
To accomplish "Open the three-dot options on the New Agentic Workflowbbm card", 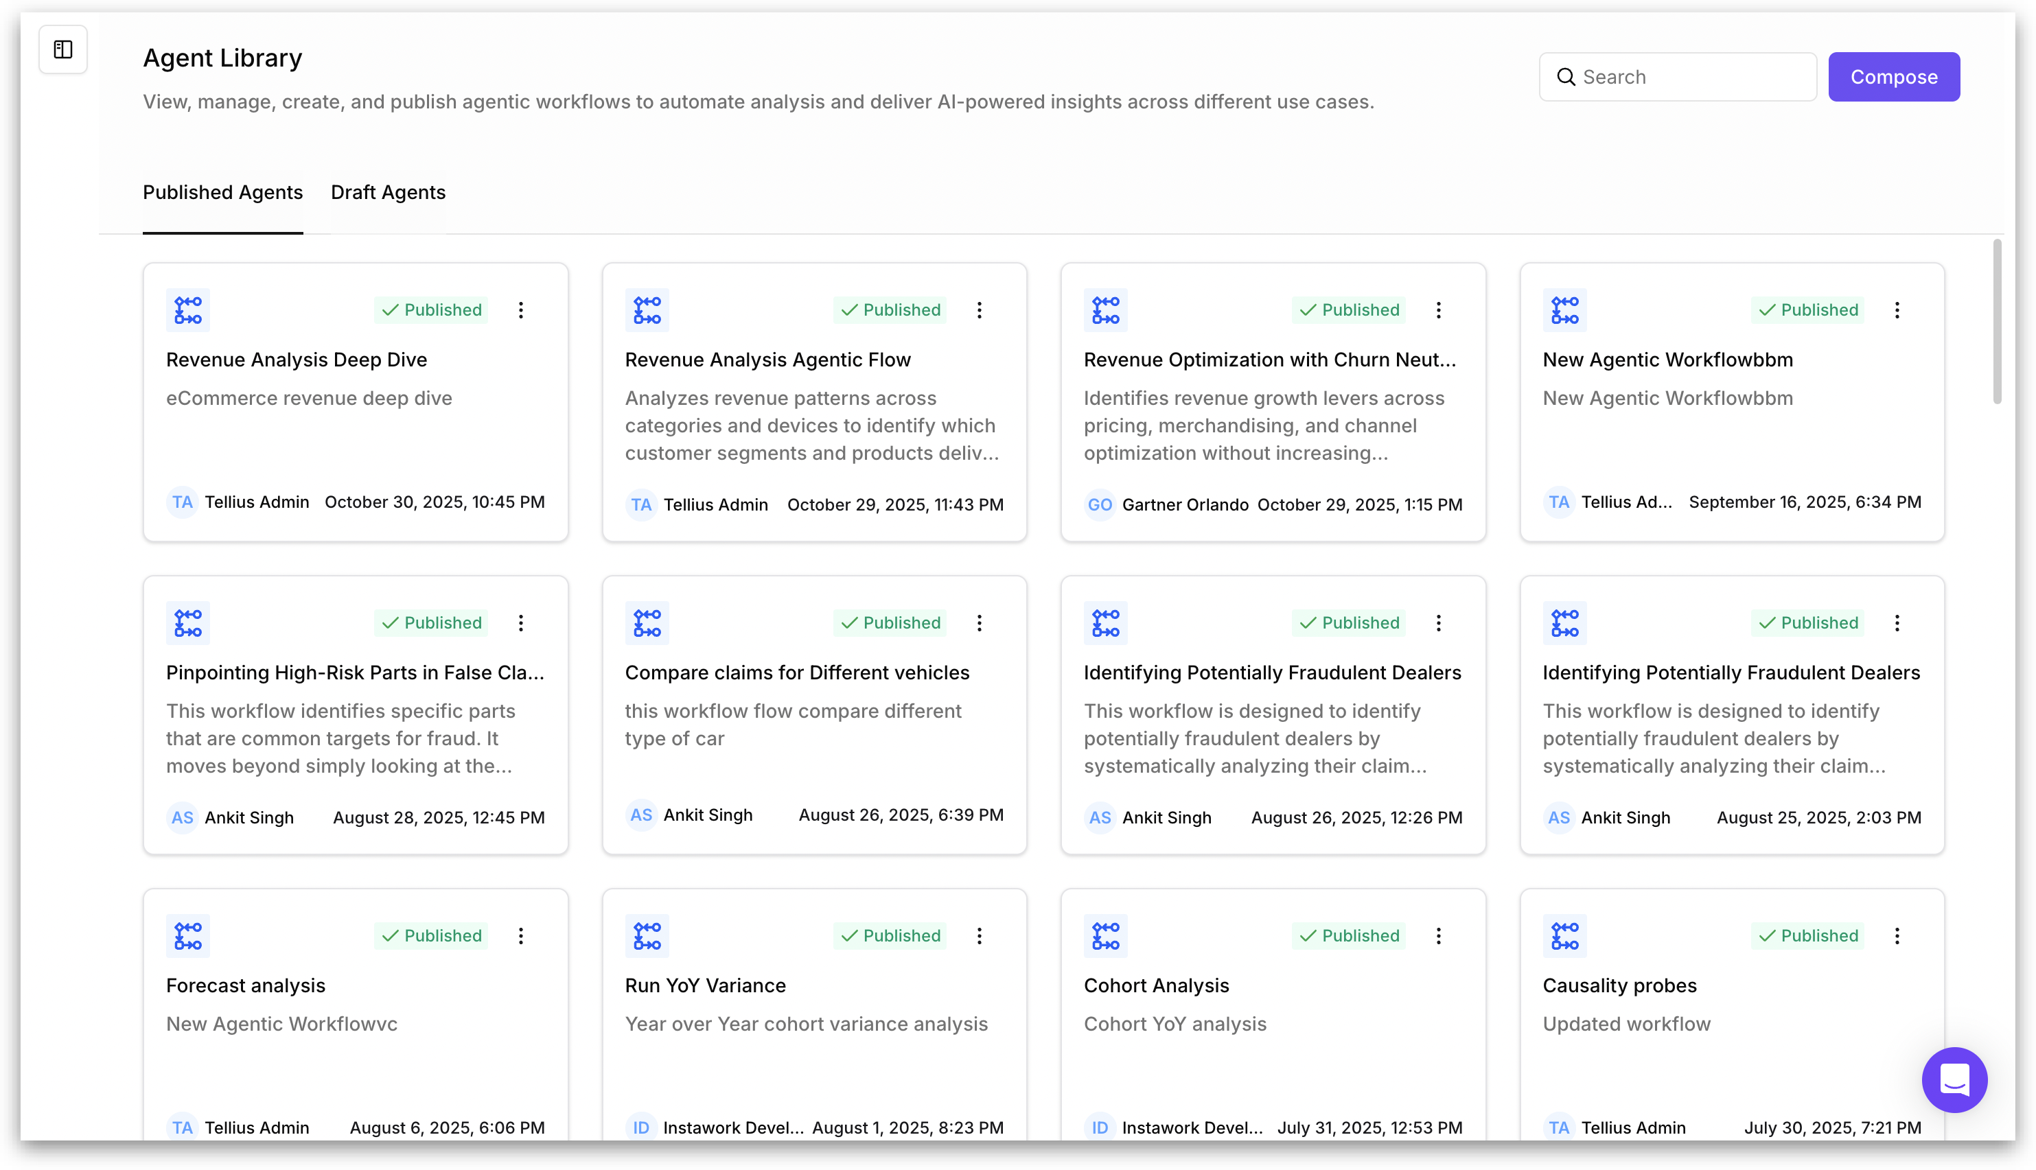I will pos(1897,310).
